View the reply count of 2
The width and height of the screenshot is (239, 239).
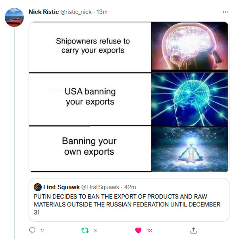point(42,230)
